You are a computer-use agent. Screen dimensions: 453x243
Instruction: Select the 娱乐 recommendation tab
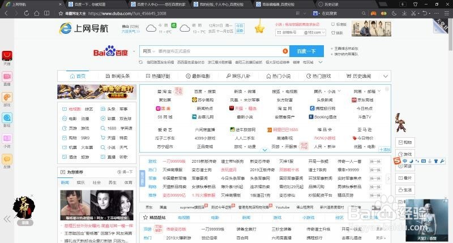80,183
